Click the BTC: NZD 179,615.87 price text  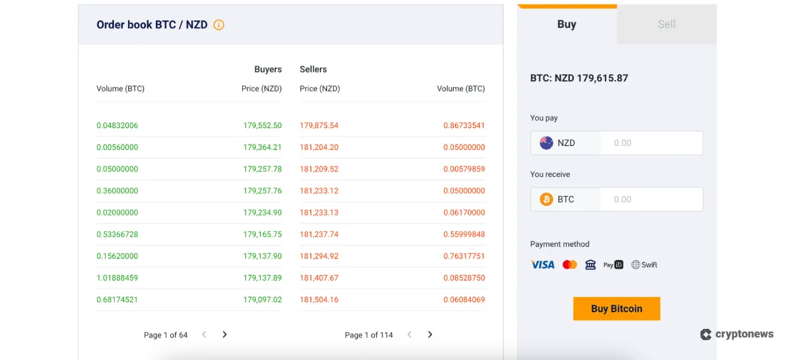coord(579,78)
